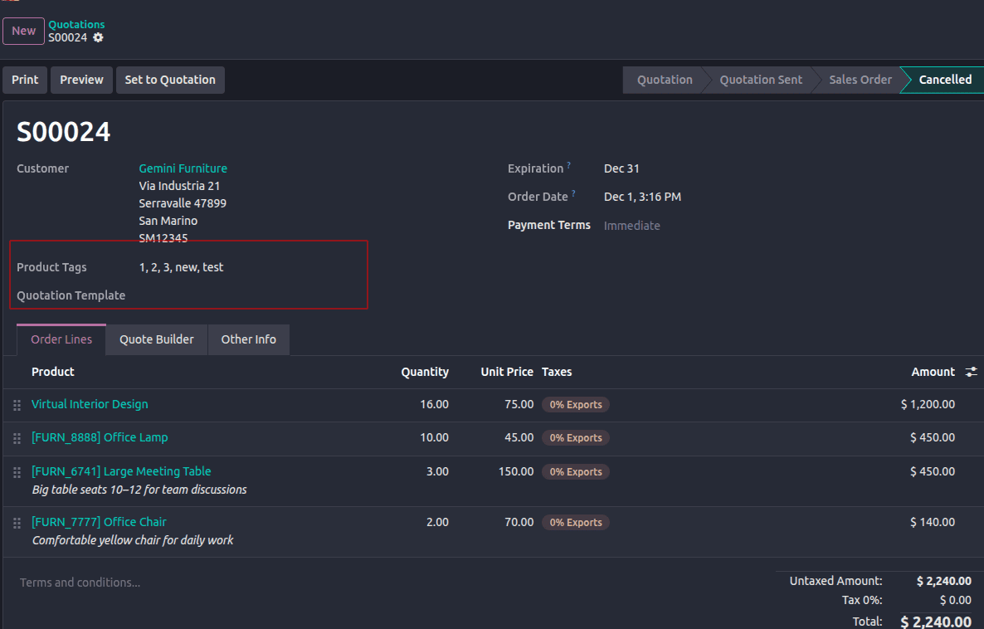
Task: Select the drag handle for Large Meeting Table
Action: tap(17, 472)
